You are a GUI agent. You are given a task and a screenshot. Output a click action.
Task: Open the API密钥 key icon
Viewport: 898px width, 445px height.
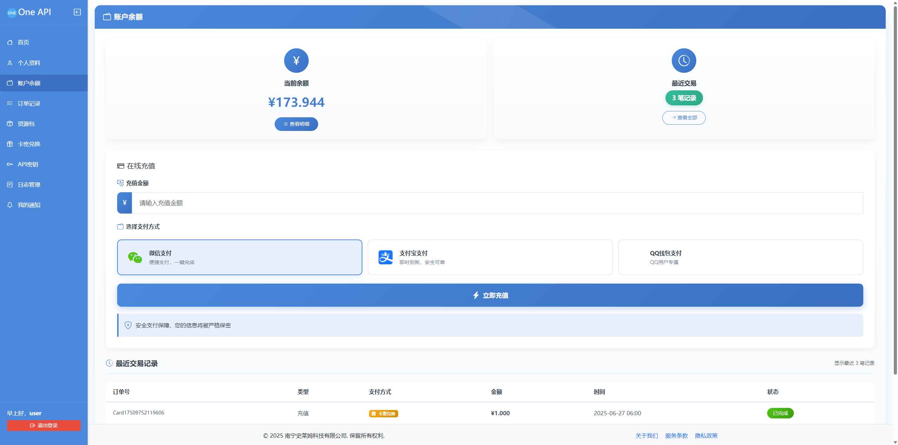(x=9, y=164)
